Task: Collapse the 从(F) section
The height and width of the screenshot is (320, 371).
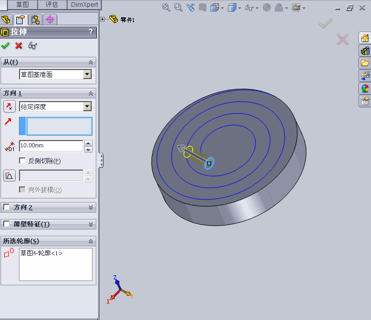Action: [91, 62]
